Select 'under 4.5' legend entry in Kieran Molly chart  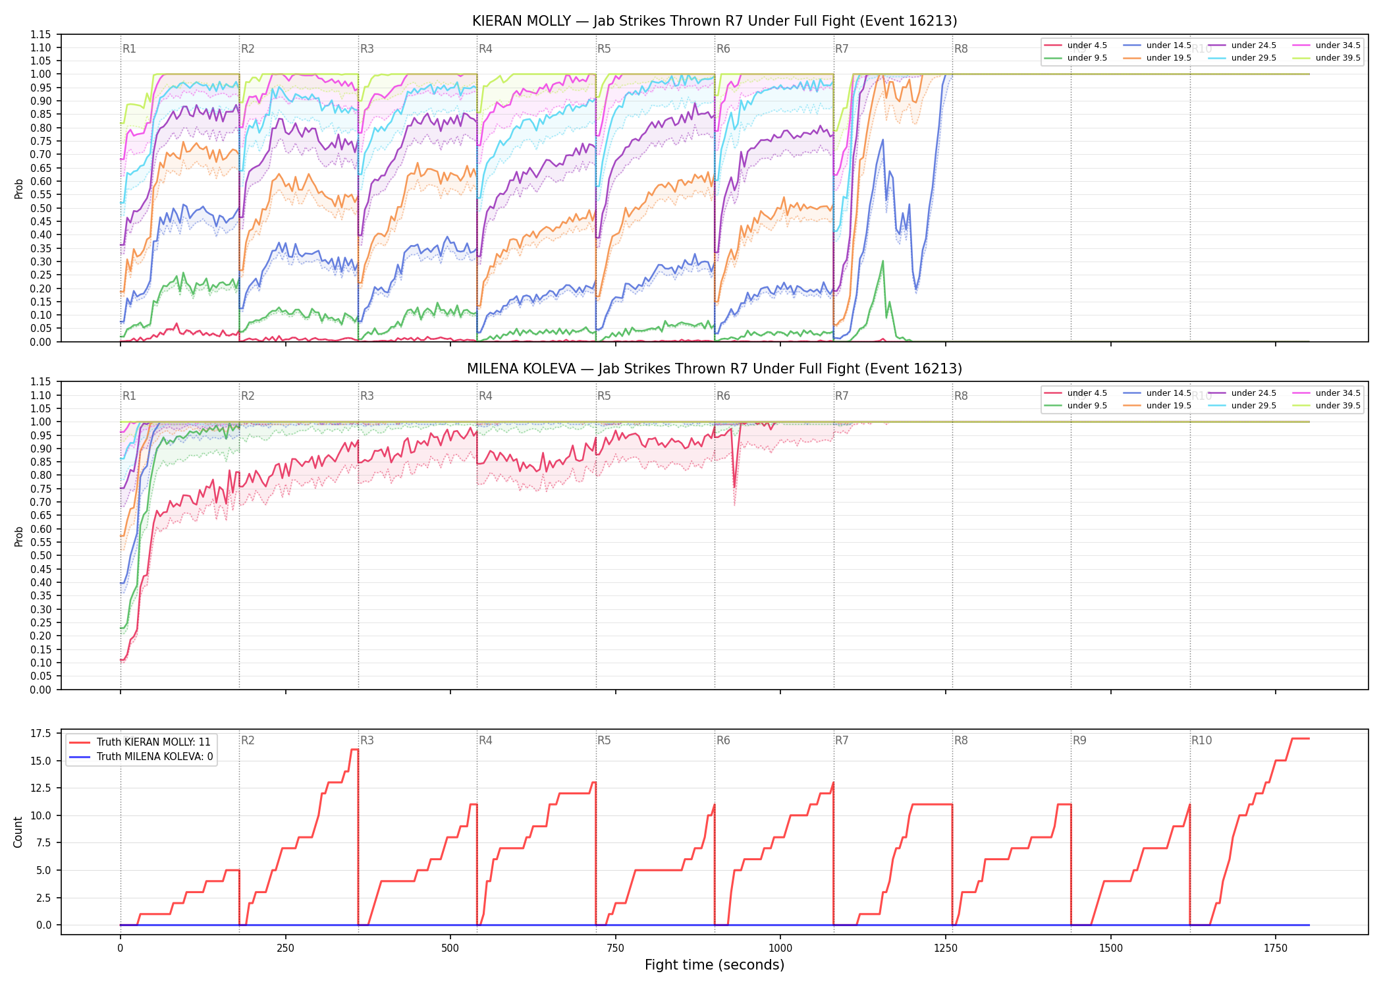(x=1075, y=45)
